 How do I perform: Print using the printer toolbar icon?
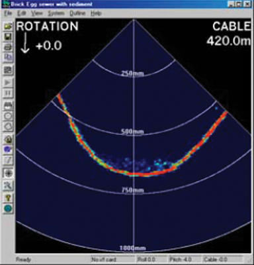(x=9, y=47)
